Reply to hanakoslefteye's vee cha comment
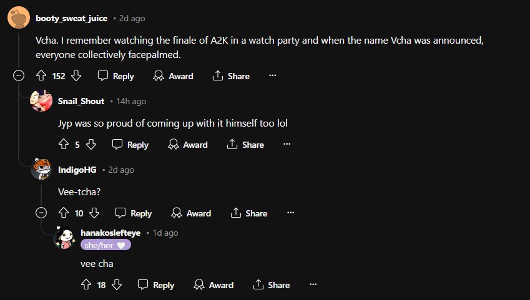 pos(156,285)
